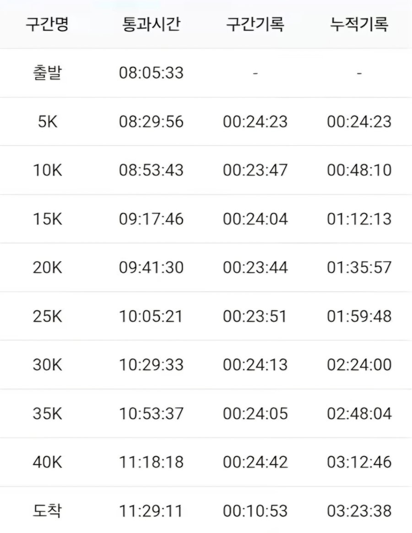This screenshot has height=533, width=412.
Task: Select the 35K row label
Action: (47, 413)
